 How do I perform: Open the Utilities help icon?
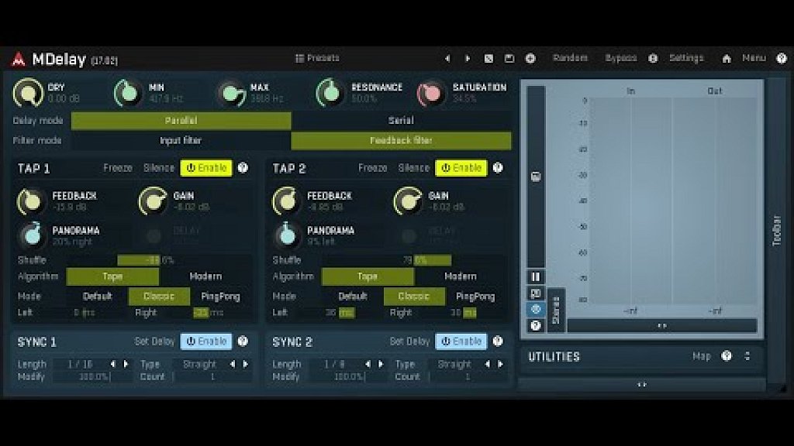(727, 356)
